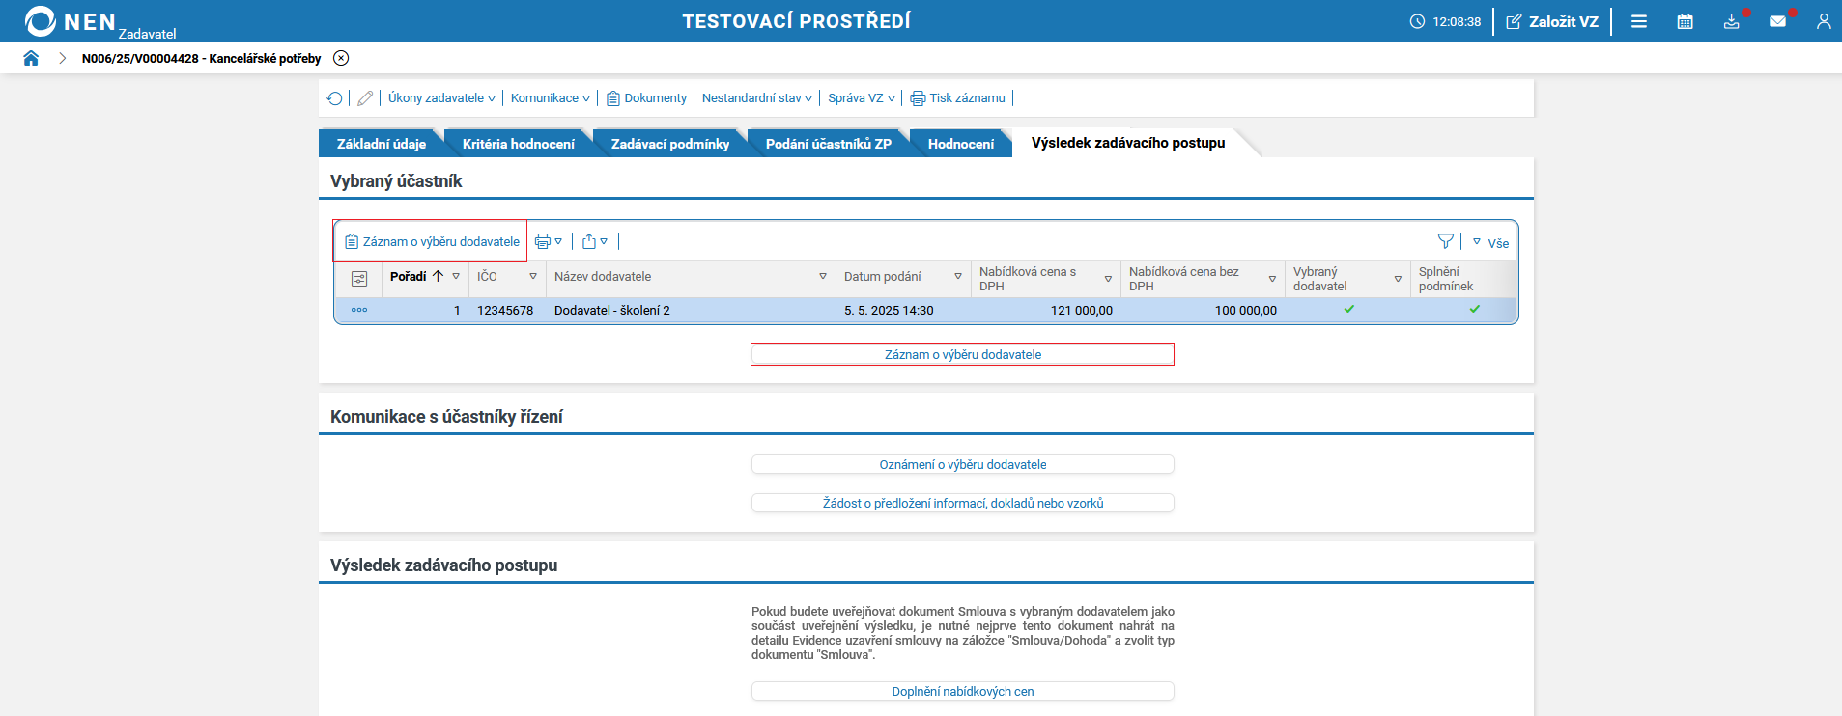Expand the Komunikace menu

tap(550, 98)
